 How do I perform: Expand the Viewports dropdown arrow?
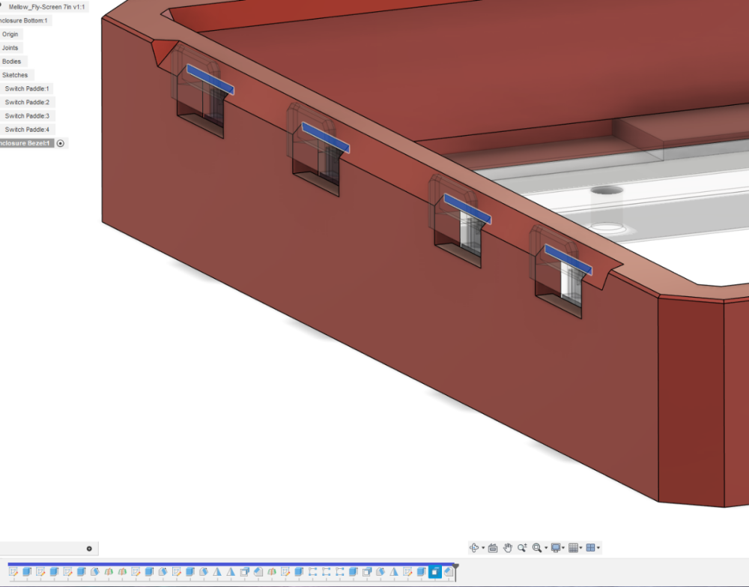click(598, 548)
